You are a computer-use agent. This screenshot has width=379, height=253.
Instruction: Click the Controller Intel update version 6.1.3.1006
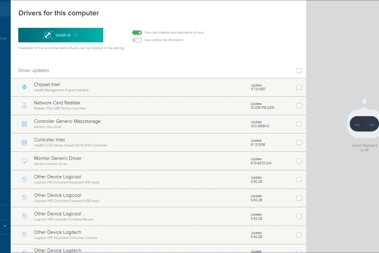[x=259, y=144]
